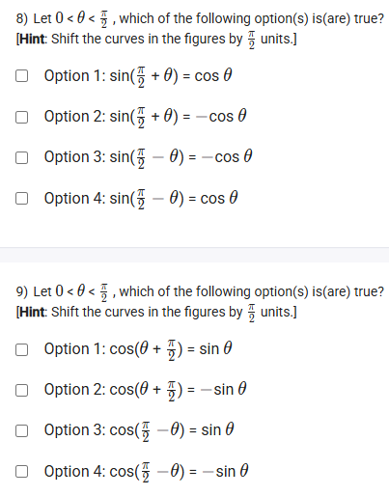Click label text cos(θ + π/2) = −sin θ
Viewport: 389px width, 496px height.
178,390
